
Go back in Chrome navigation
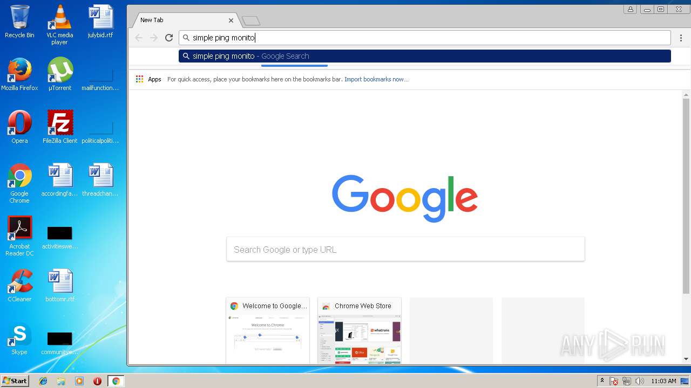click(139, 38)
